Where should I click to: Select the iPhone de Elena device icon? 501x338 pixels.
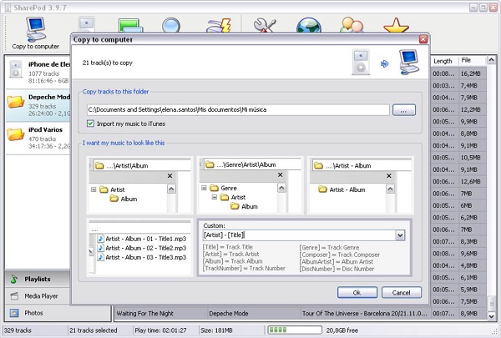[16, 69]
